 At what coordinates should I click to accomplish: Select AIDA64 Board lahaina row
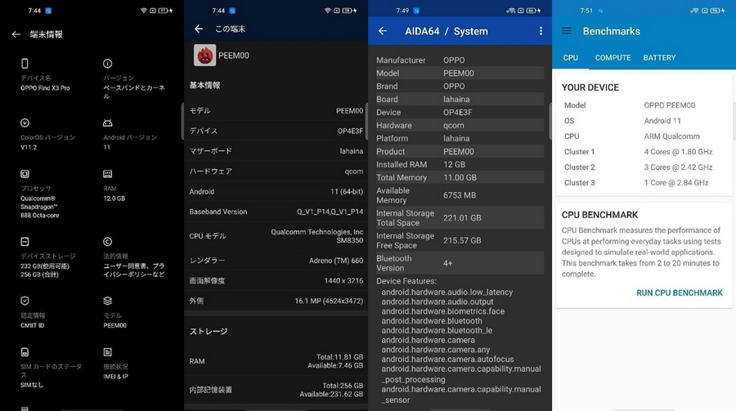pyautogui.click(x=460, y=100)
